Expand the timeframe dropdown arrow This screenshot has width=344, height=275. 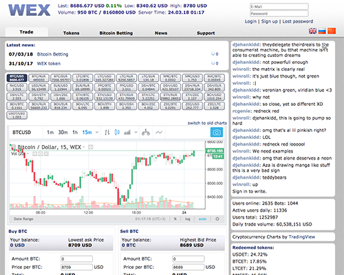click(x=97, y=132)
